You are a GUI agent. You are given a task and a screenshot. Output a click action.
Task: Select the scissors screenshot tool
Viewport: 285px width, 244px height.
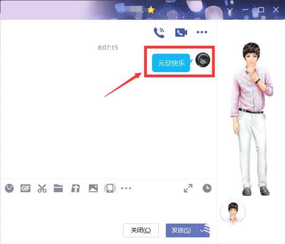(x=42, y=188)
